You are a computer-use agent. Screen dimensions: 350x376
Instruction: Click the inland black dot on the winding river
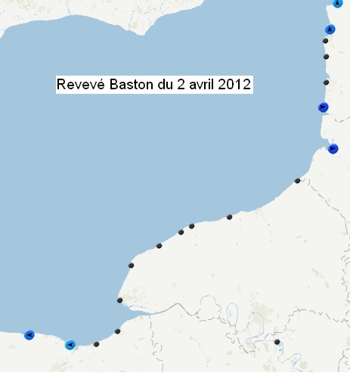tap(277, 342)
